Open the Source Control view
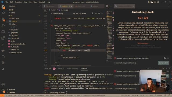The width and height of the screenshot is (172, 97). pos(3,19)
